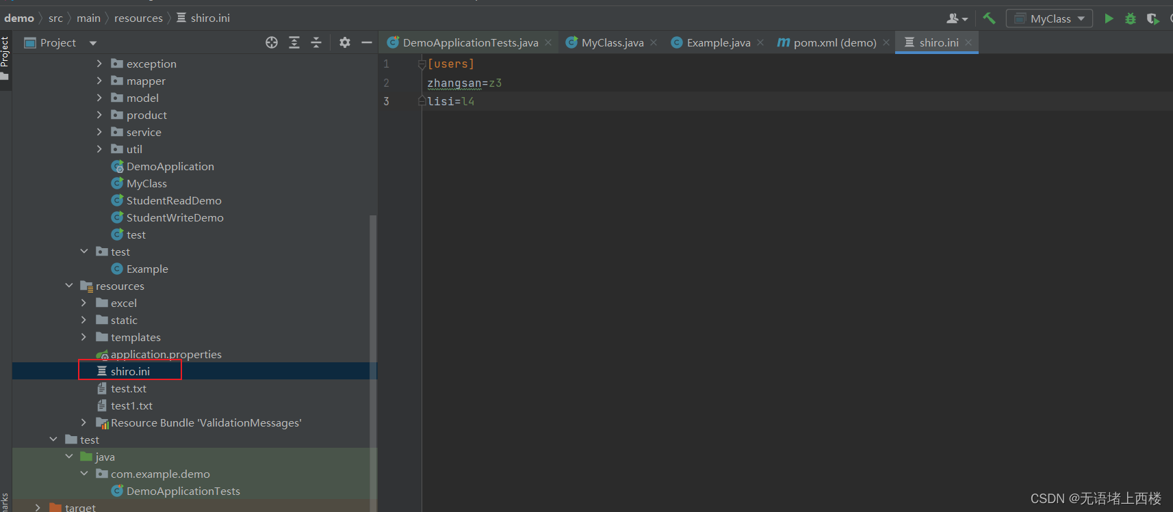Click the Build project hammer icon
Screen dimensions: 1173x512
pyautogui.click(x=989, y=18)
